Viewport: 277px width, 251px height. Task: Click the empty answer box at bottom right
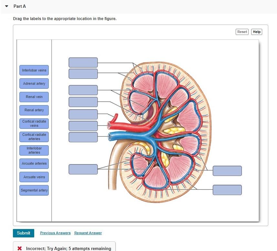pyautogui.click(x=227, y=190)
